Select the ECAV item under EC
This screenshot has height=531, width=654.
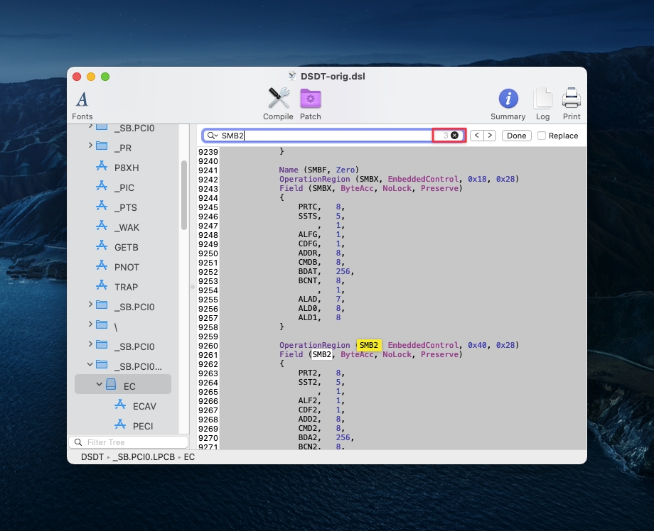(x=144, y=406)
